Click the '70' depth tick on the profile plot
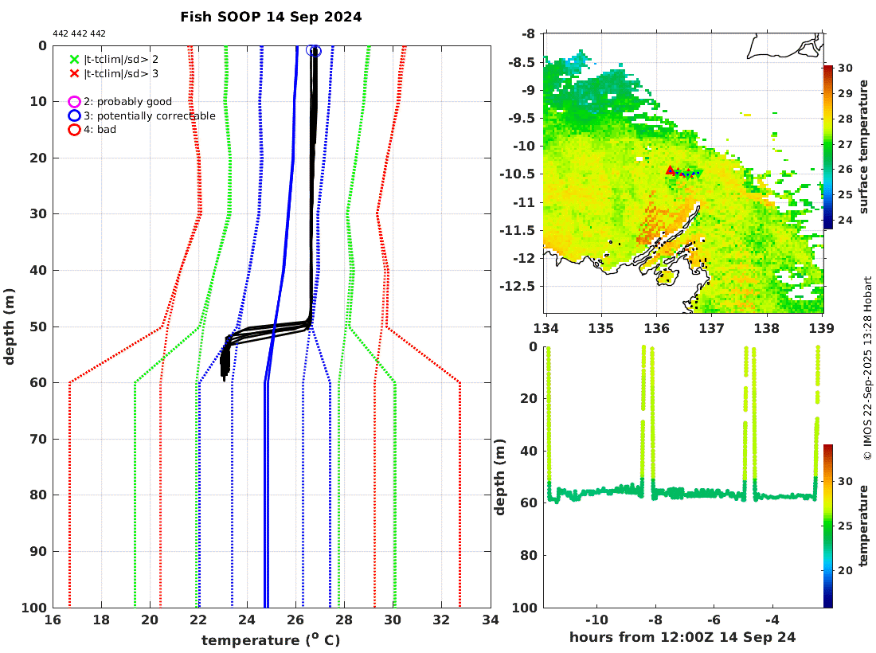876x653 pixels. point(38,439)
